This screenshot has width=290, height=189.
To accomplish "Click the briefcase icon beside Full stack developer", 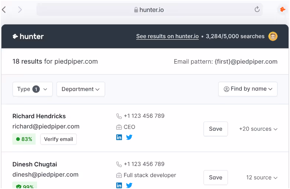I will point(119,175).
